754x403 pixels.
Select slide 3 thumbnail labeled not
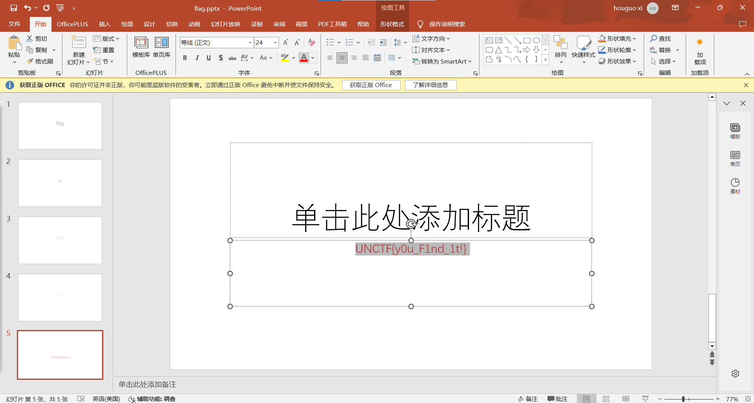point(60,240)
